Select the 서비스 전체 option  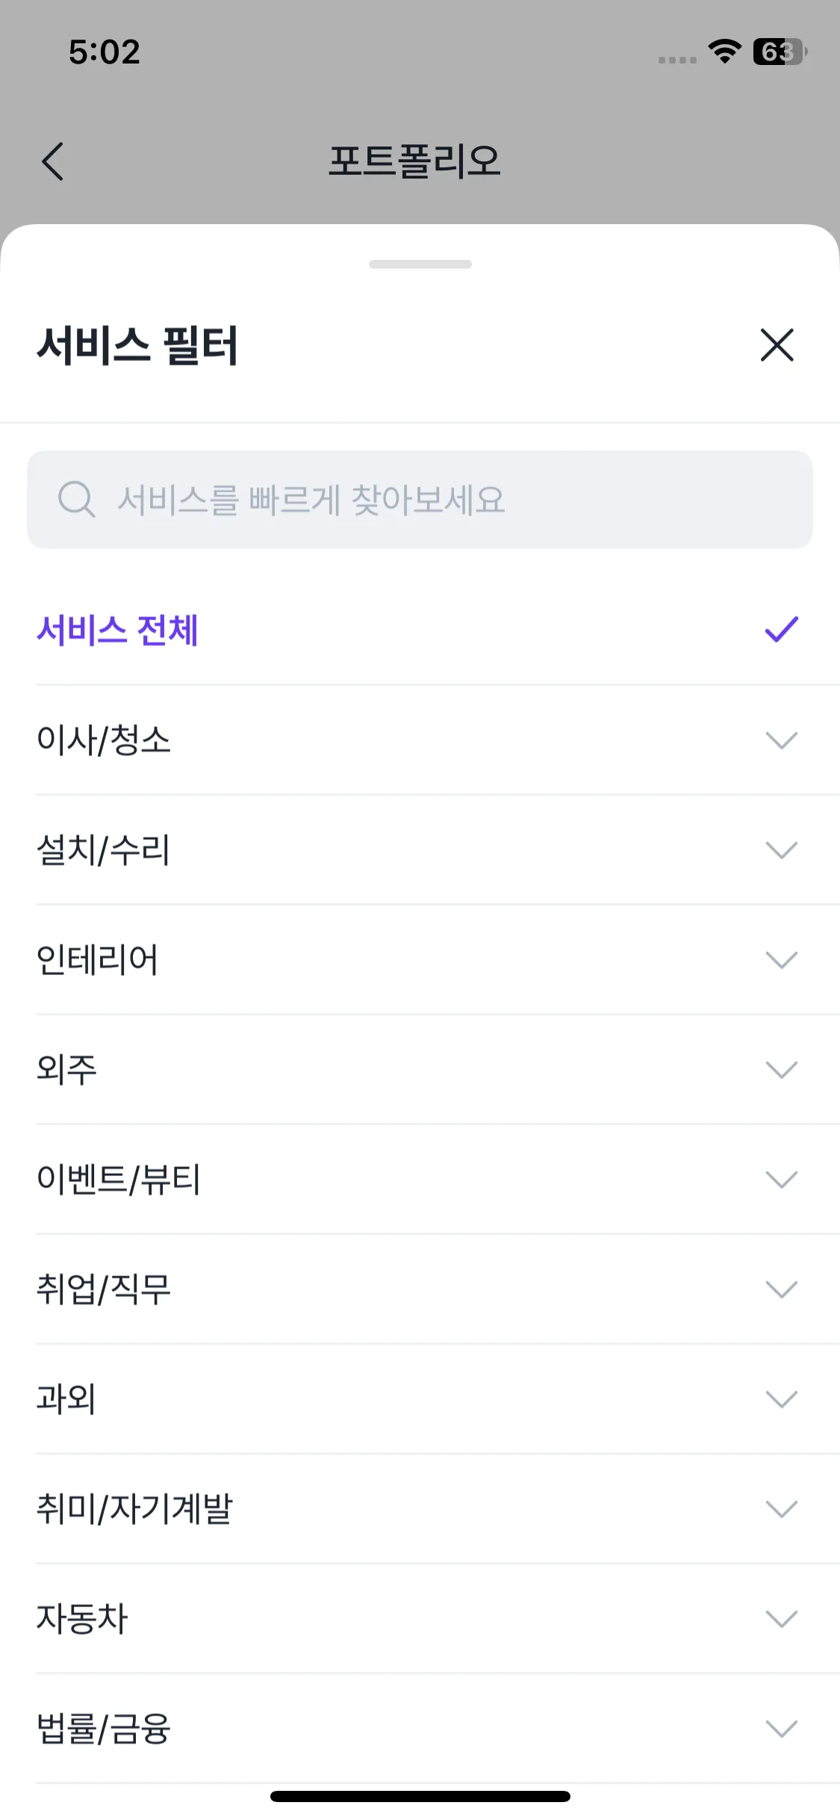[x=118, y=630]
